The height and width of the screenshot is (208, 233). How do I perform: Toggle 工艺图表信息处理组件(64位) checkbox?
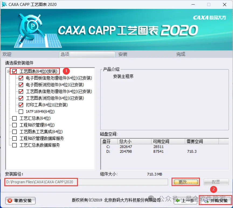tap(21, 92)
